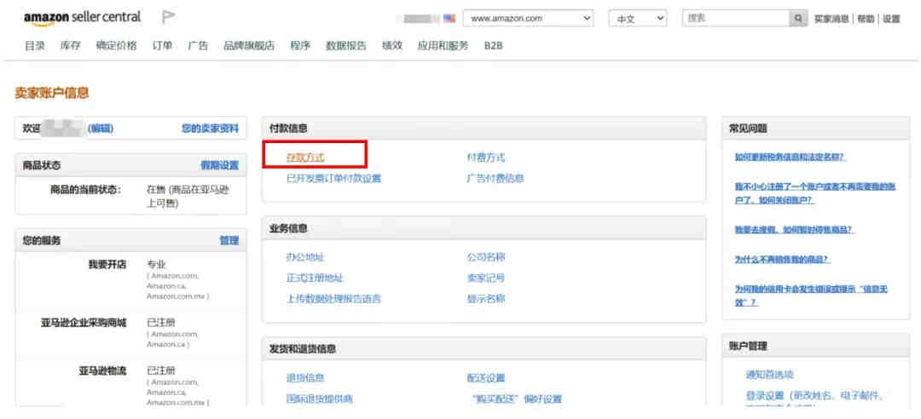This screenshot has height=419, width=921.
Task: Open the 显示名称 link
Action: (x=486, y=299)
